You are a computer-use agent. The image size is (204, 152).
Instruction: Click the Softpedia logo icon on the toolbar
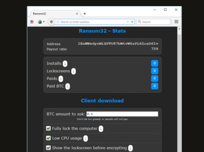tap(32, 22)
